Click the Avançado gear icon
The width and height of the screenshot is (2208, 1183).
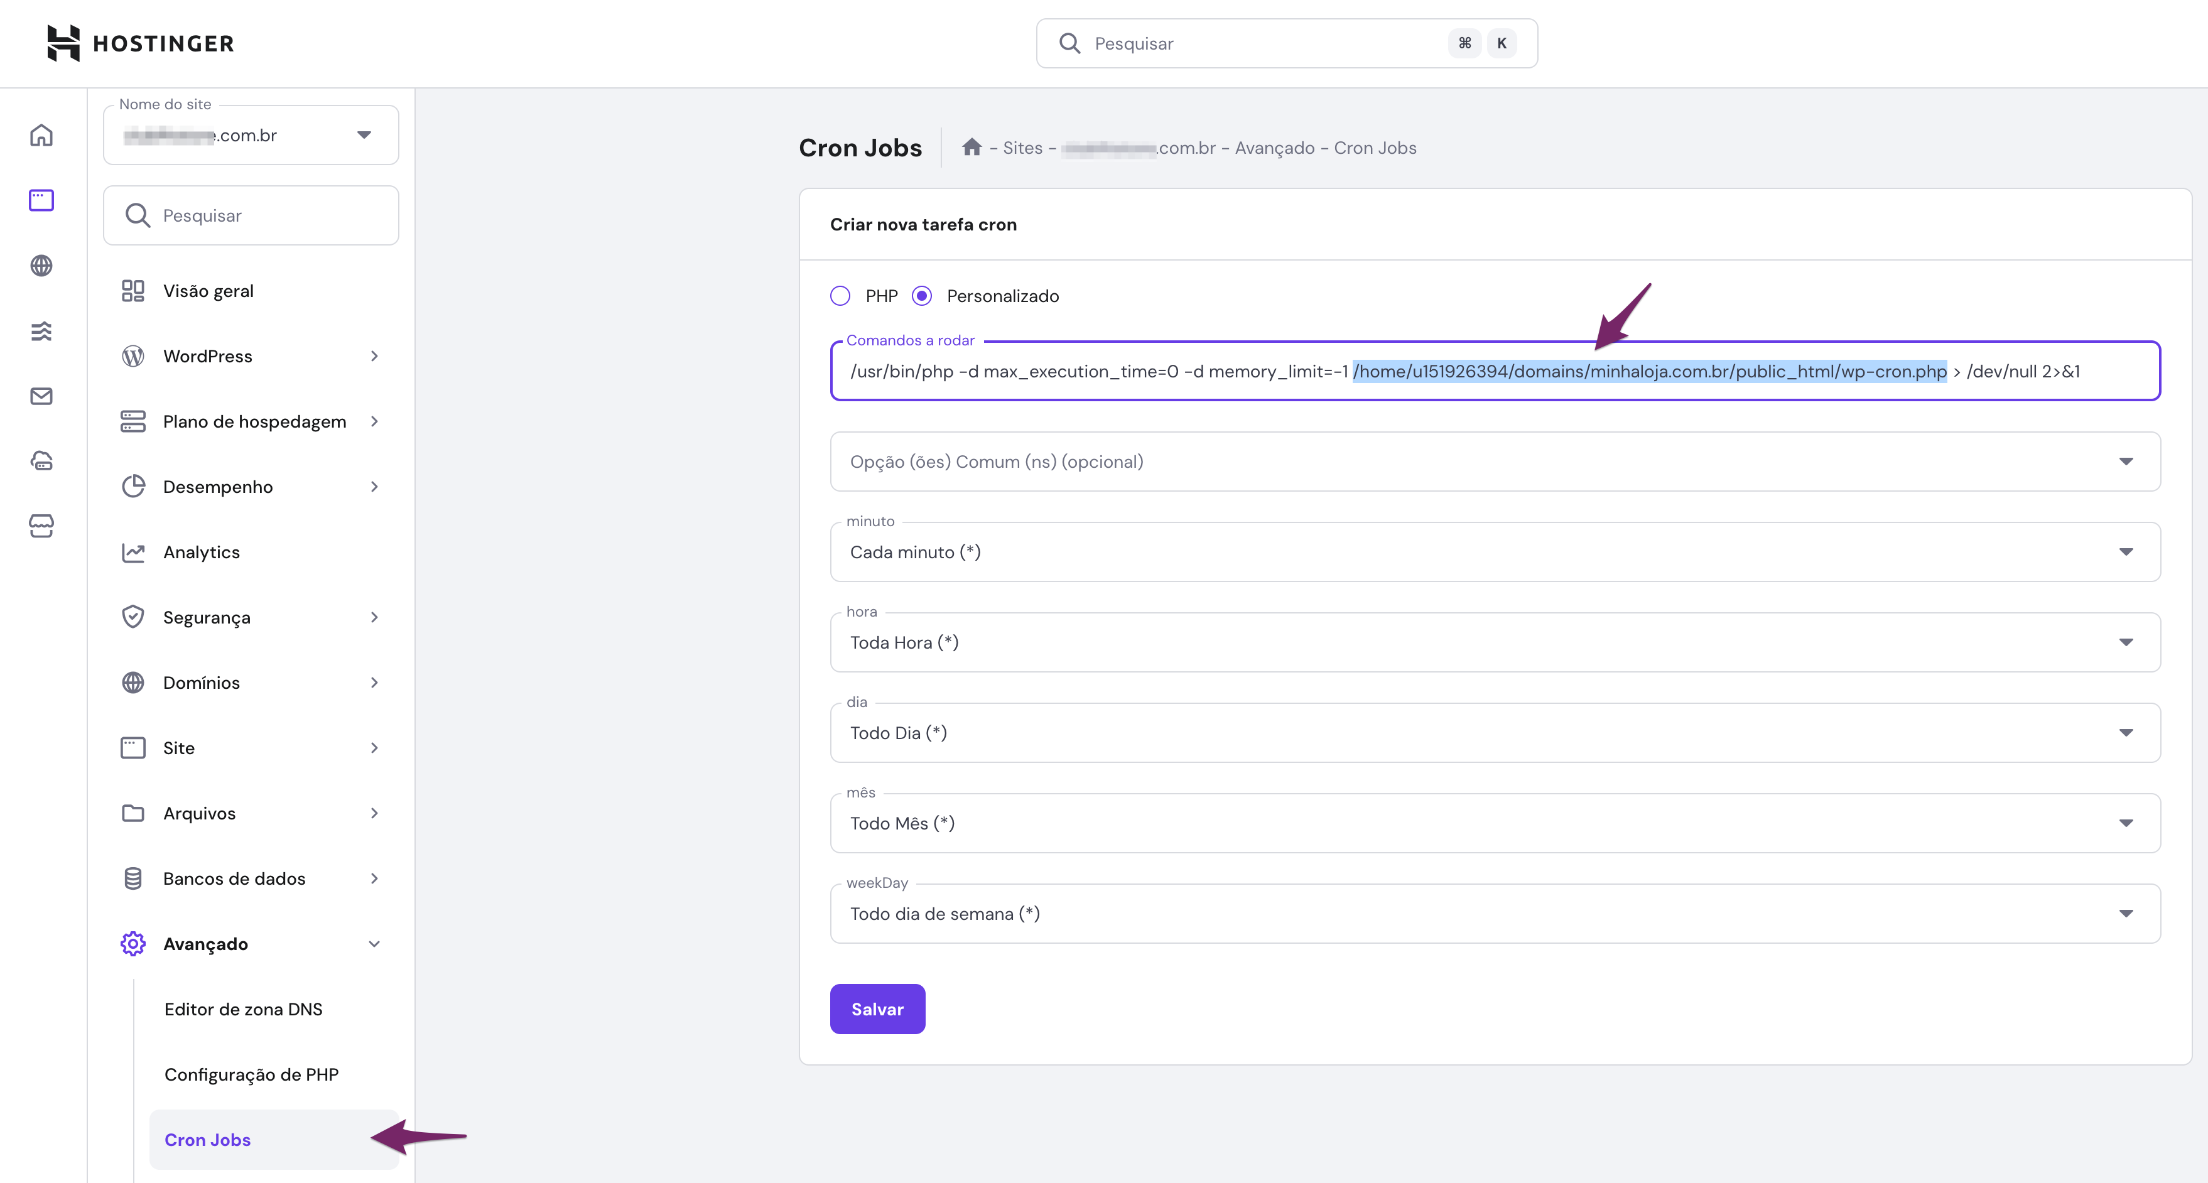(x=133, y=944)
